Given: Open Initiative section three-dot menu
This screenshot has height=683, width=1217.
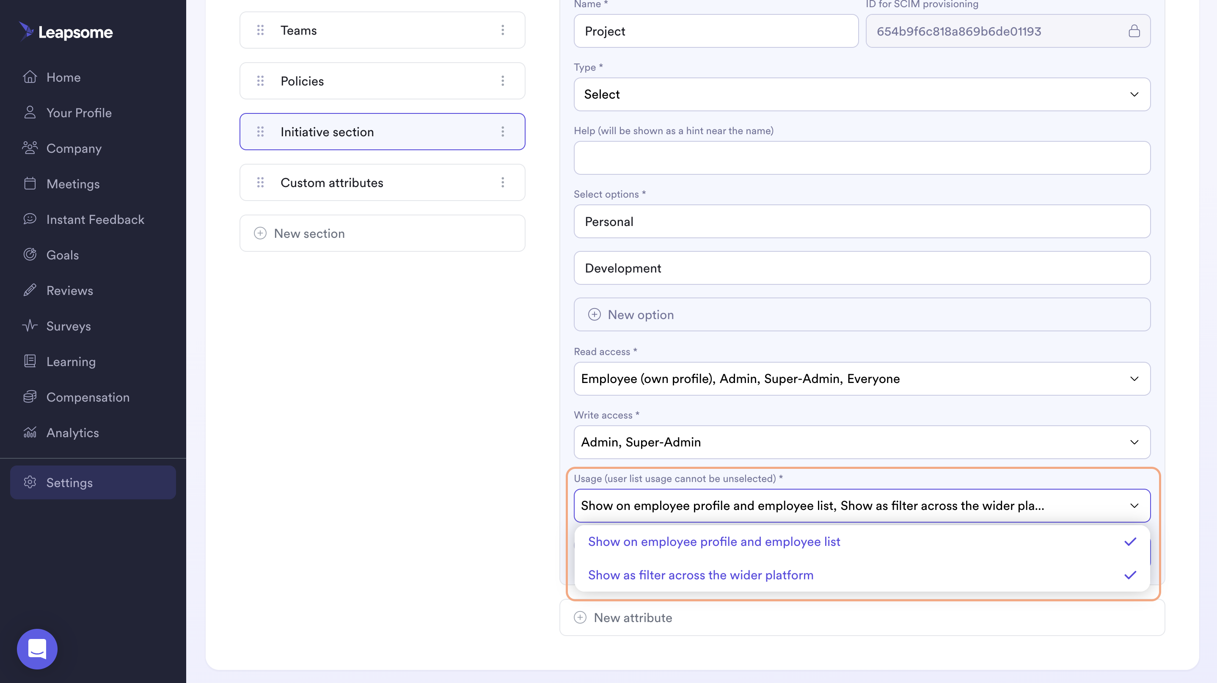Looking at the screenshot, I should [x=503, y=131].
